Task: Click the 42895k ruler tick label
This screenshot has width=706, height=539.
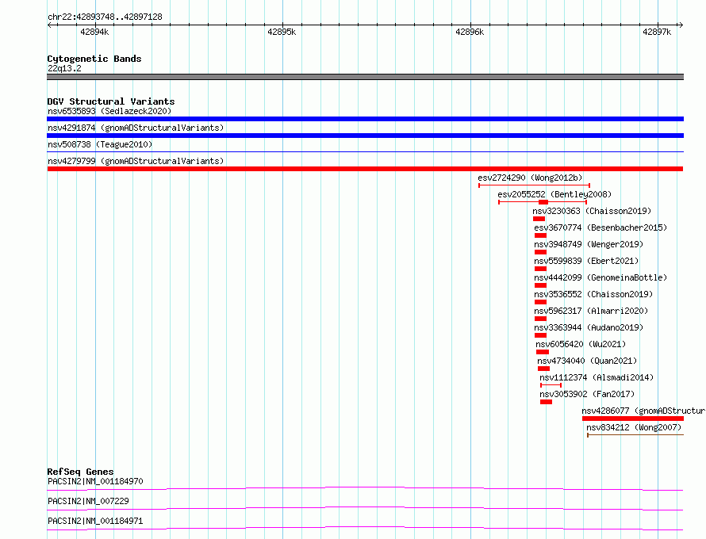Action: [282, 32]
